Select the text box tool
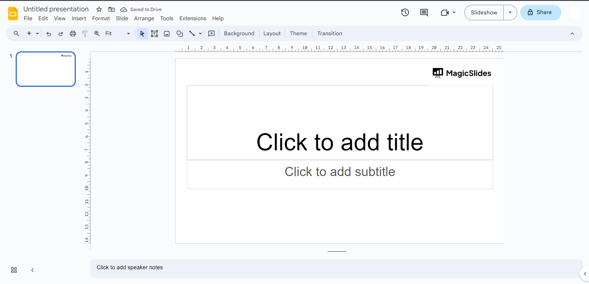 [154, 34]
